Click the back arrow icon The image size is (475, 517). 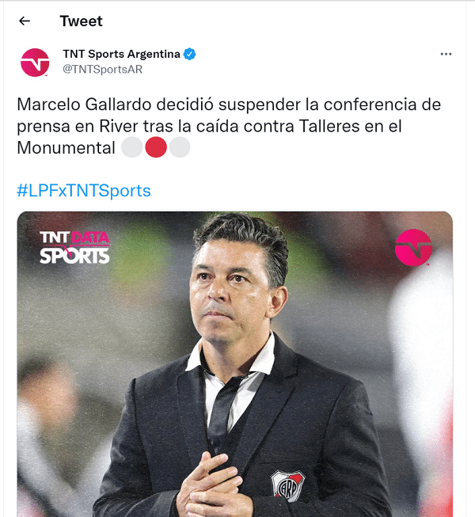click(x=25, y=21)
